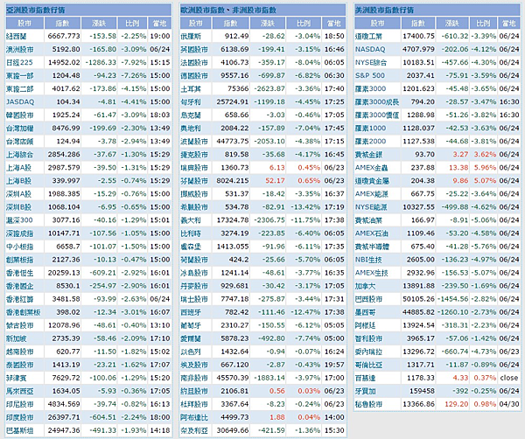
Task: Click 漲跌 header in the Asia table
Action: coord(99,24)
